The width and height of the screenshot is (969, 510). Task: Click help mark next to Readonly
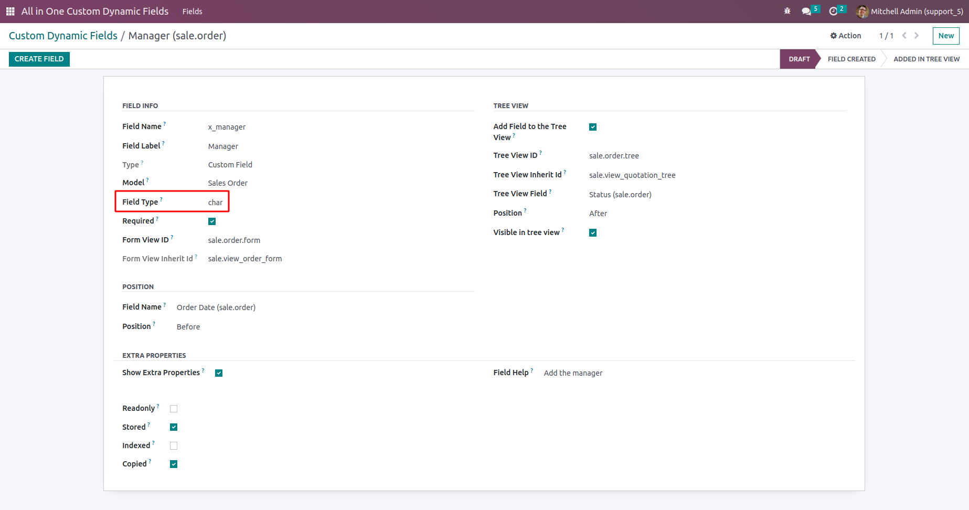pos(158,406)
